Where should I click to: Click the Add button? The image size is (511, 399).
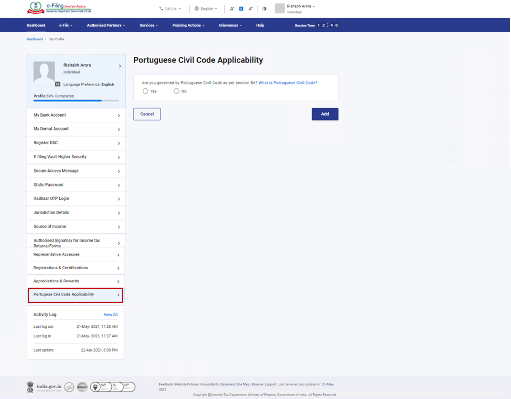pyautogui.click(x=325, y=114)
